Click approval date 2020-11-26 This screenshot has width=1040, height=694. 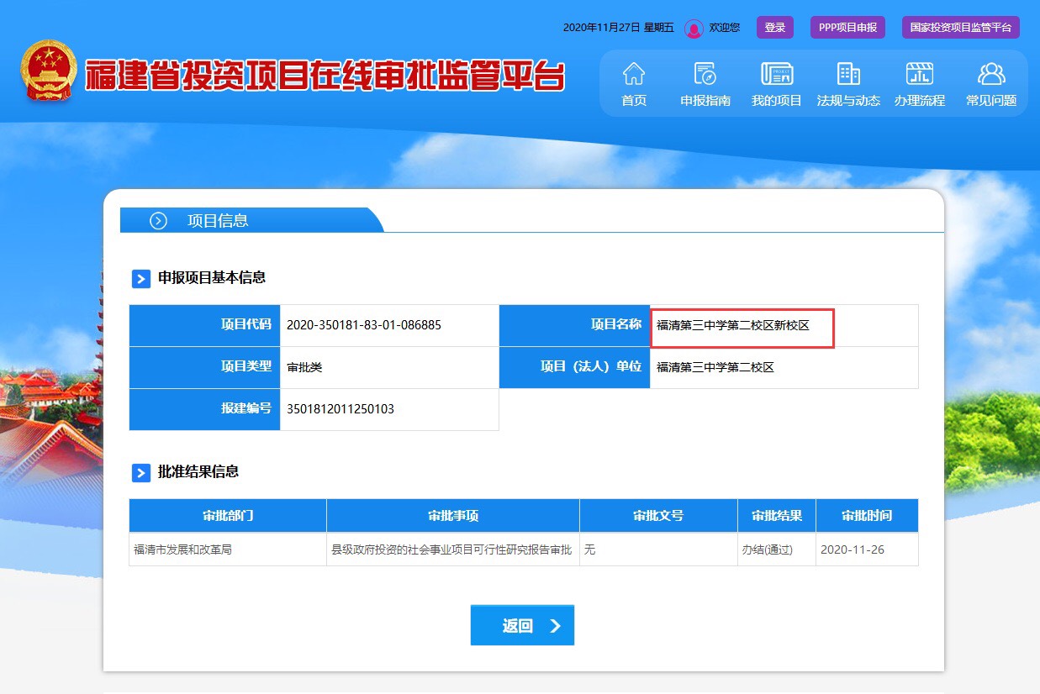(x=853, y=549)
